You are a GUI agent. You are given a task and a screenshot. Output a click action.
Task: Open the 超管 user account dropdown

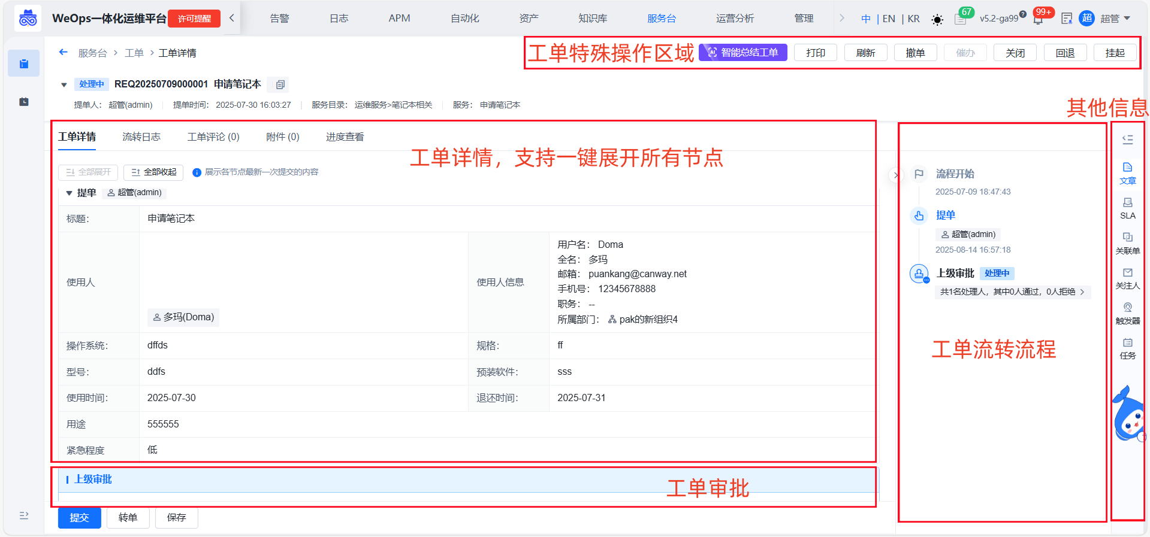(1115, 19)
